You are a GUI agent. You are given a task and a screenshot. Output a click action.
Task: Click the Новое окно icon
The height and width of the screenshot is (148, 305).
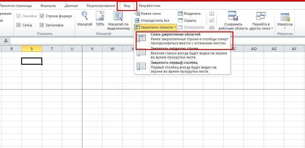pyautogui.click(x=137, y=14)
